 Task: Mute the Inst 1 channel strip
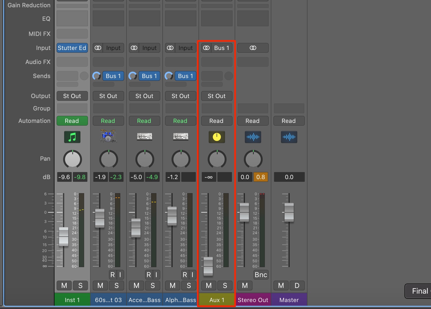[x=64, y=286]
